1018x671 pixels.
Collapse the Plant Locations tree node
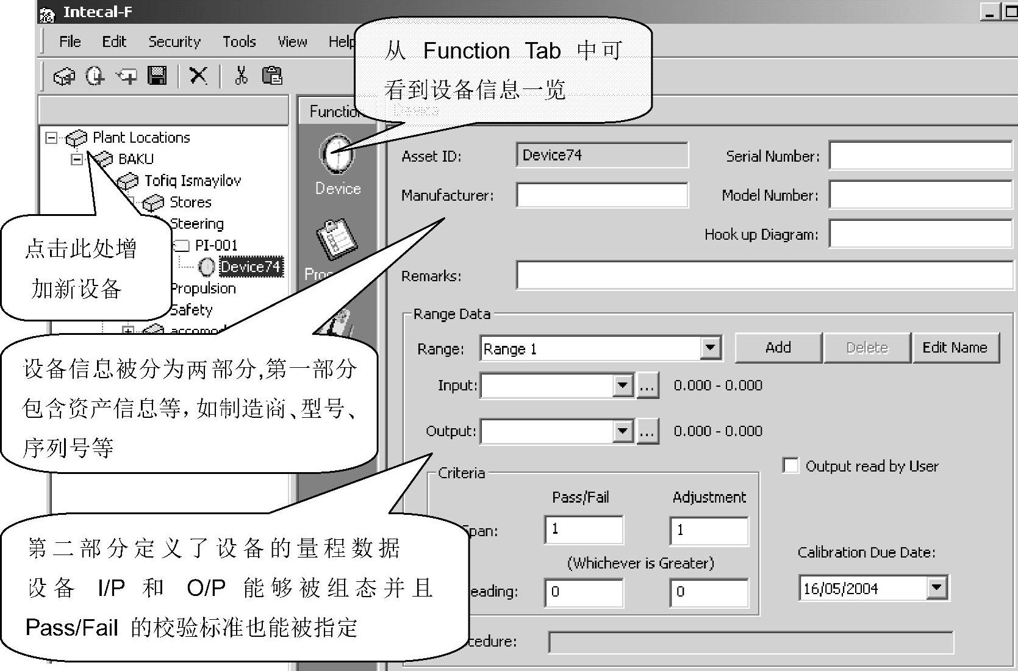click(x=51, y=138)
